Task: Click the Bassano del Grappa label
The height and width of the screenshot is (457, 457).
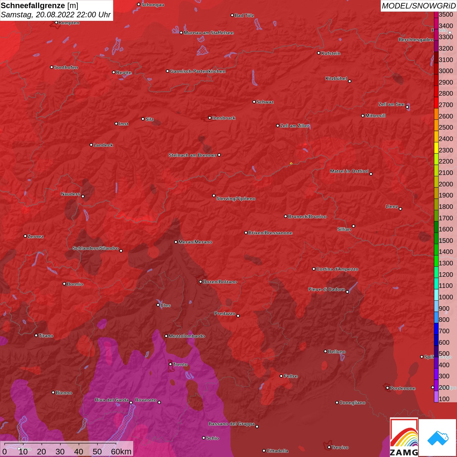Action: coord(231,424)
